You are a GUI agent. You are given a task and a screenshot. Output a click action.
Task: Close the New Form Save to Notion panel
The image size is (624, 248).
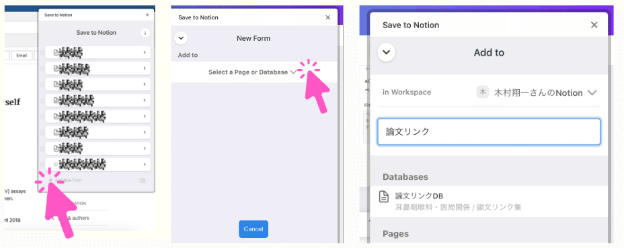(327, 17)
